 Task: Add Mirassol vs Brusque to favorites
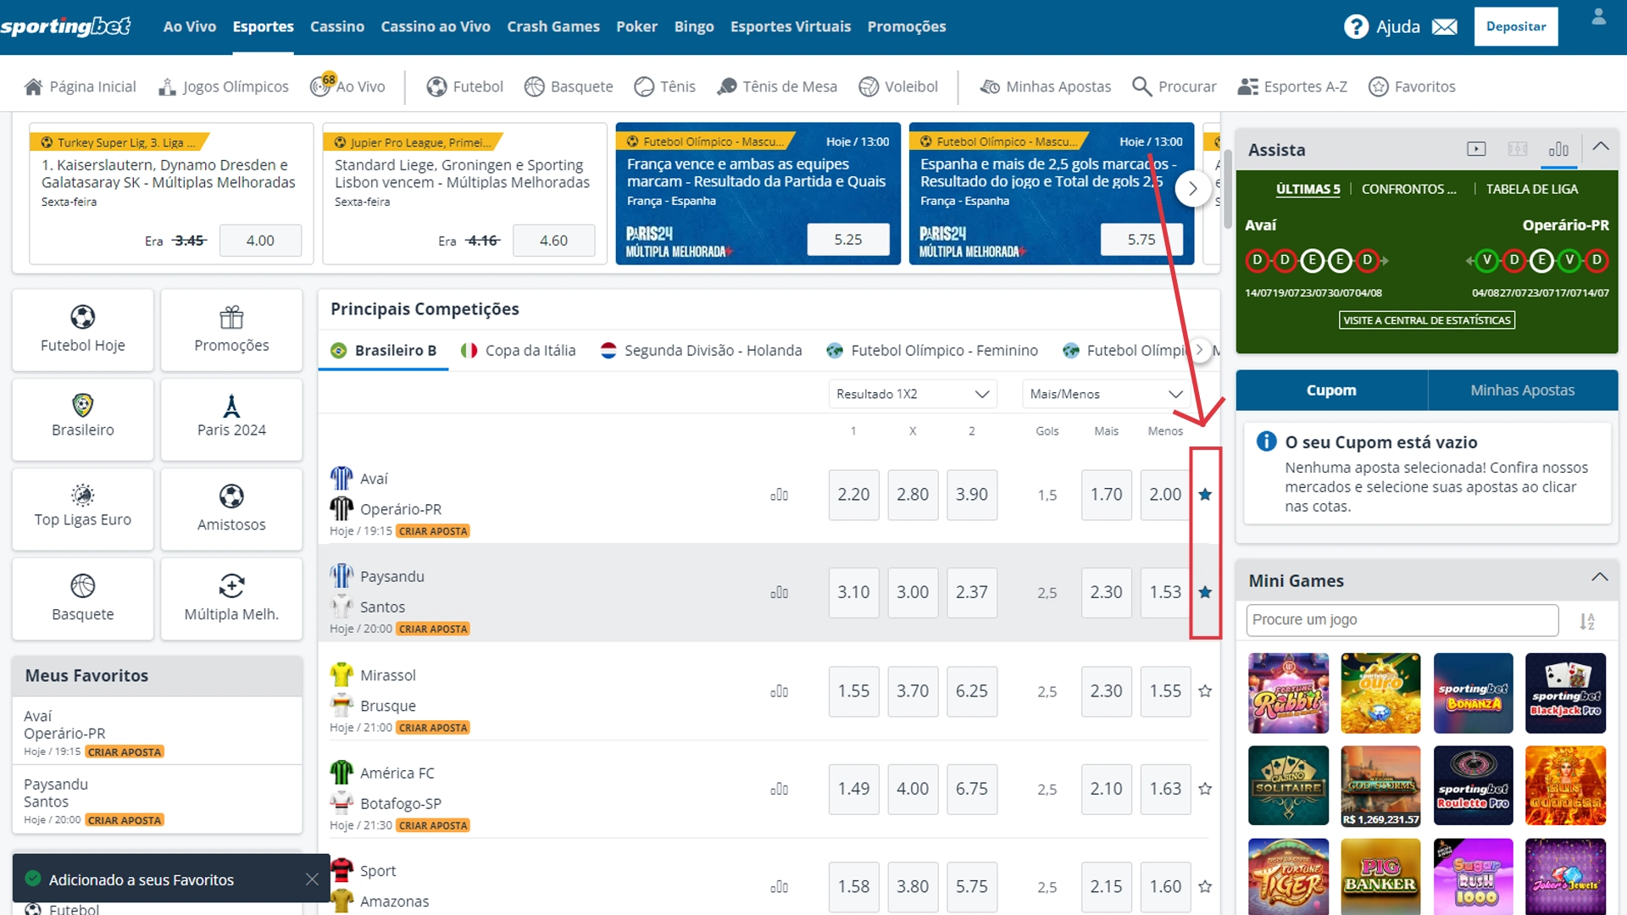pos(1204,690)
